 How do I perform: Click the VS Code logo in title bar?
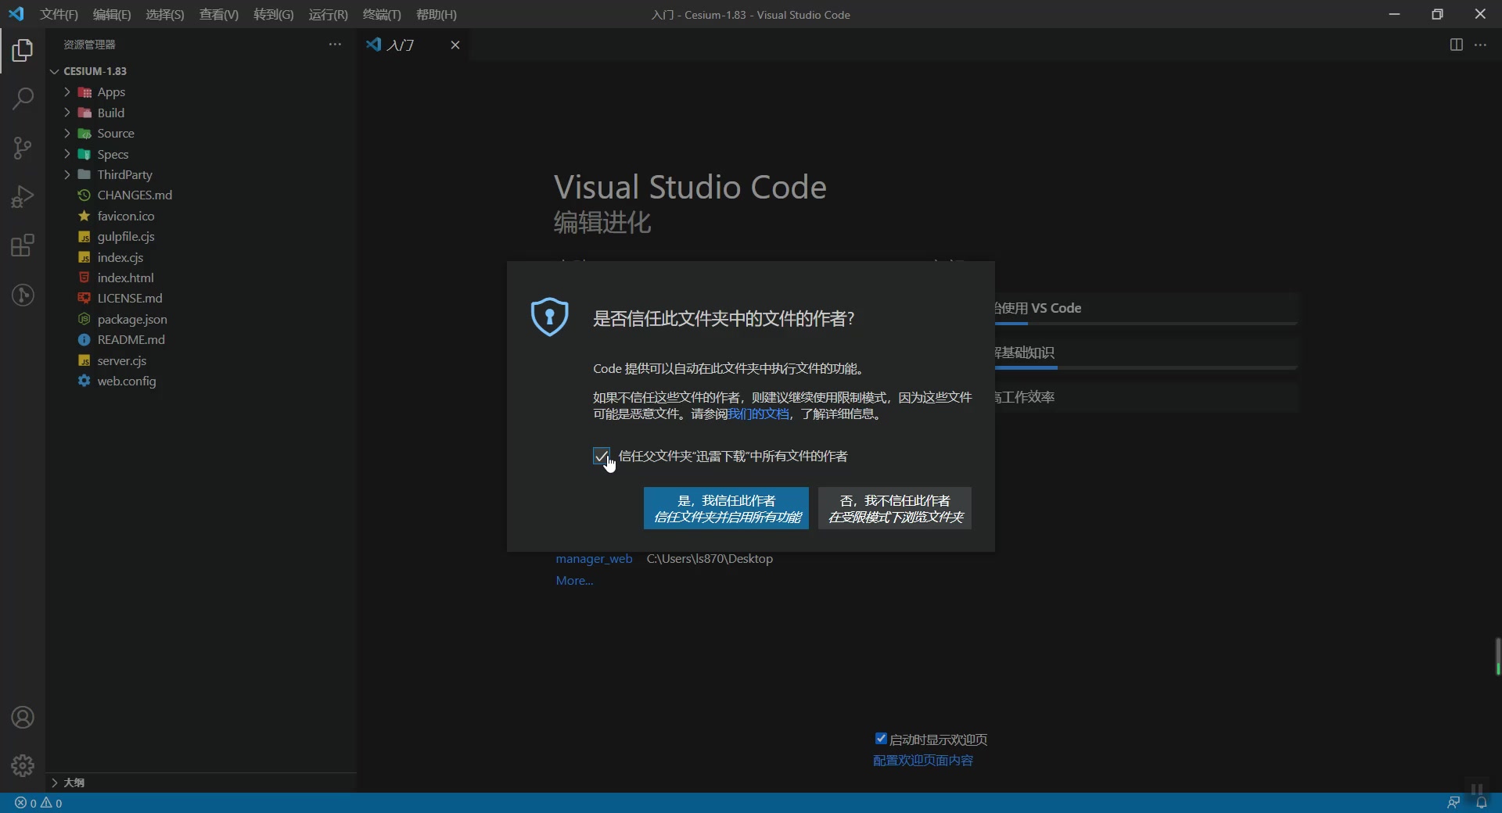click(16, 14)
